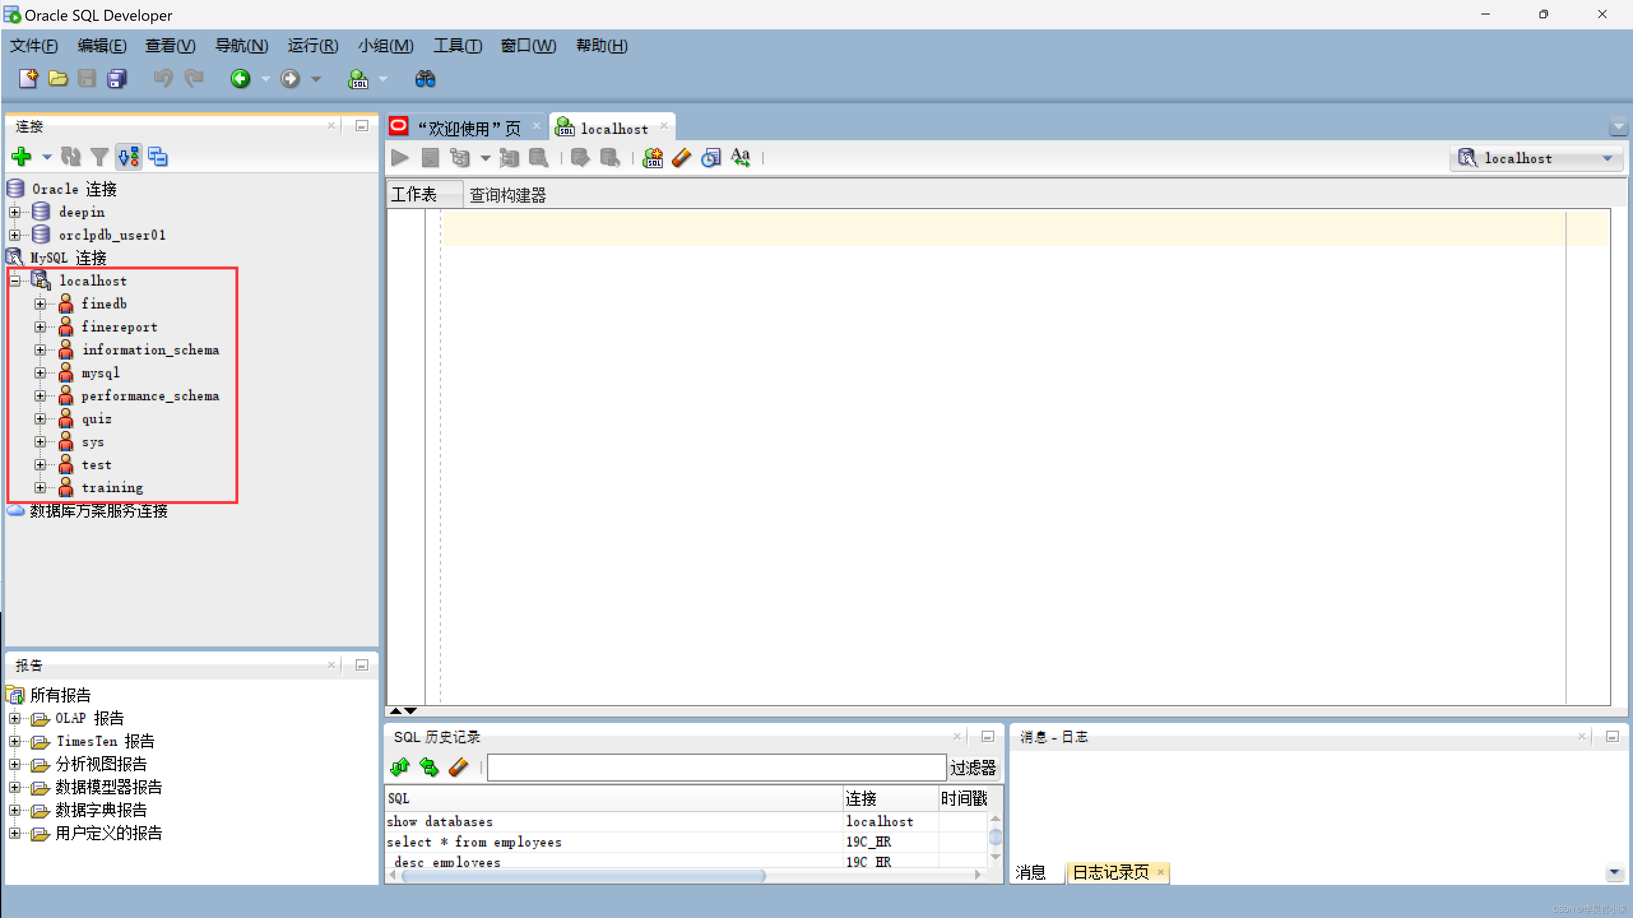Select the performance_schema tree item
Image resolution: width=1633 pixels, height=918 pixels.
click(x=150, y=396)
